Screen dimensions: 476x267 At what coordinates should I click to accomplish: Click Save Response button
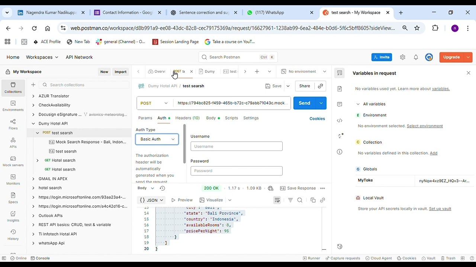[298, 188]
